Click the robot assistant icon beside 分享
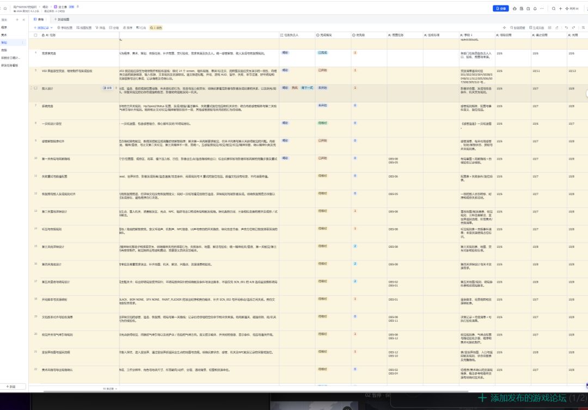This screenshot has height=410, width=588. (514, 8)
